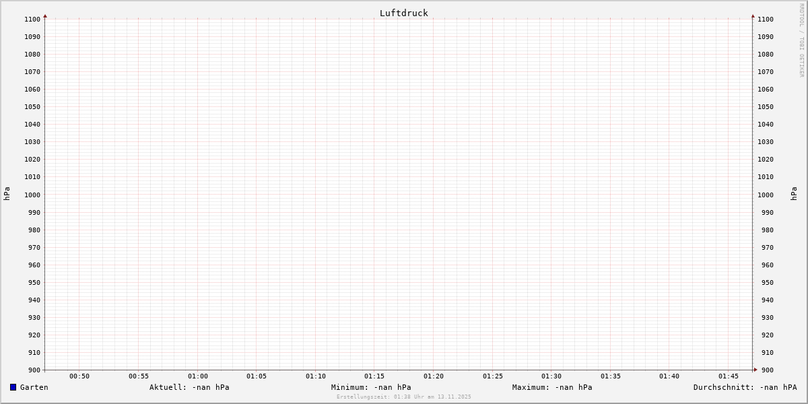Click the Garten legend label

pyautogui.click(x=34, y=387)
